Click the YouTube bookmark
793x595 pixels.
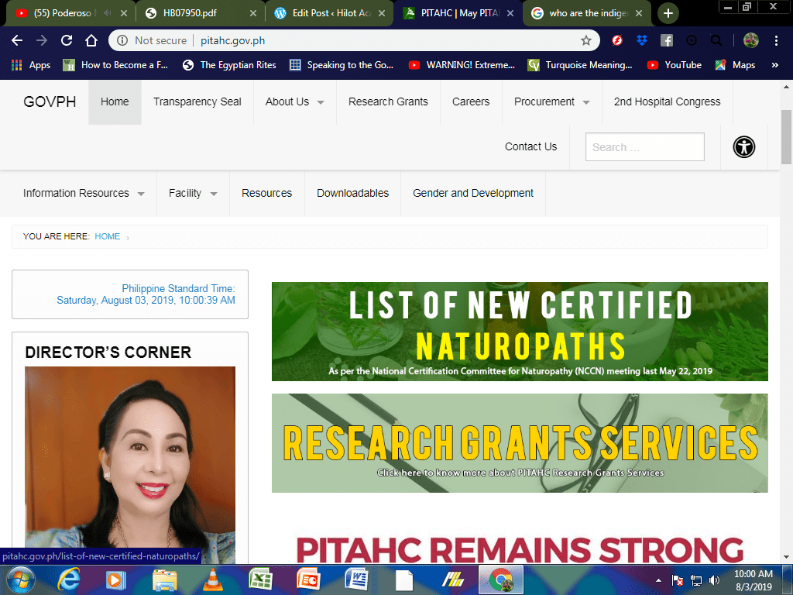(x=673, y=65)
